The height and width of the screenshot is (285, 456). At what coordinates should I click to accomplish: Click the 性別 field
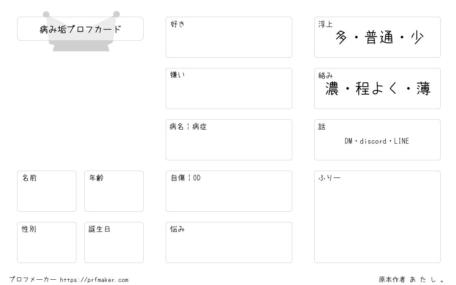[47, 242]
